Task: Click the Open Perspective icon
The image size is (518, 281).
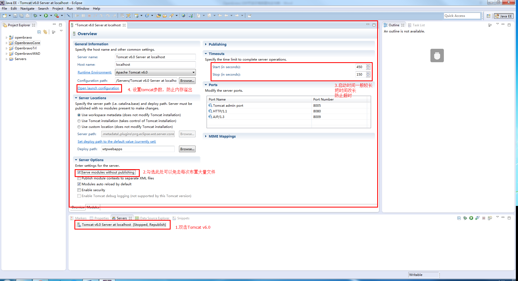Action: [x=488, y=16]
